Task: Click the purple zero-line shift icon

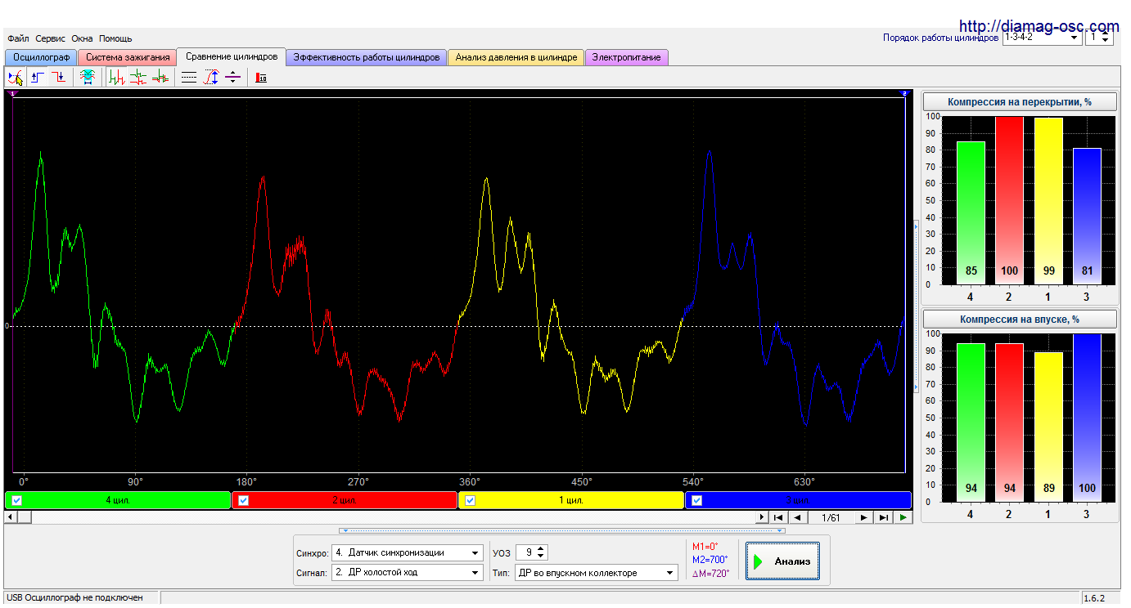Action: point(232,78)
